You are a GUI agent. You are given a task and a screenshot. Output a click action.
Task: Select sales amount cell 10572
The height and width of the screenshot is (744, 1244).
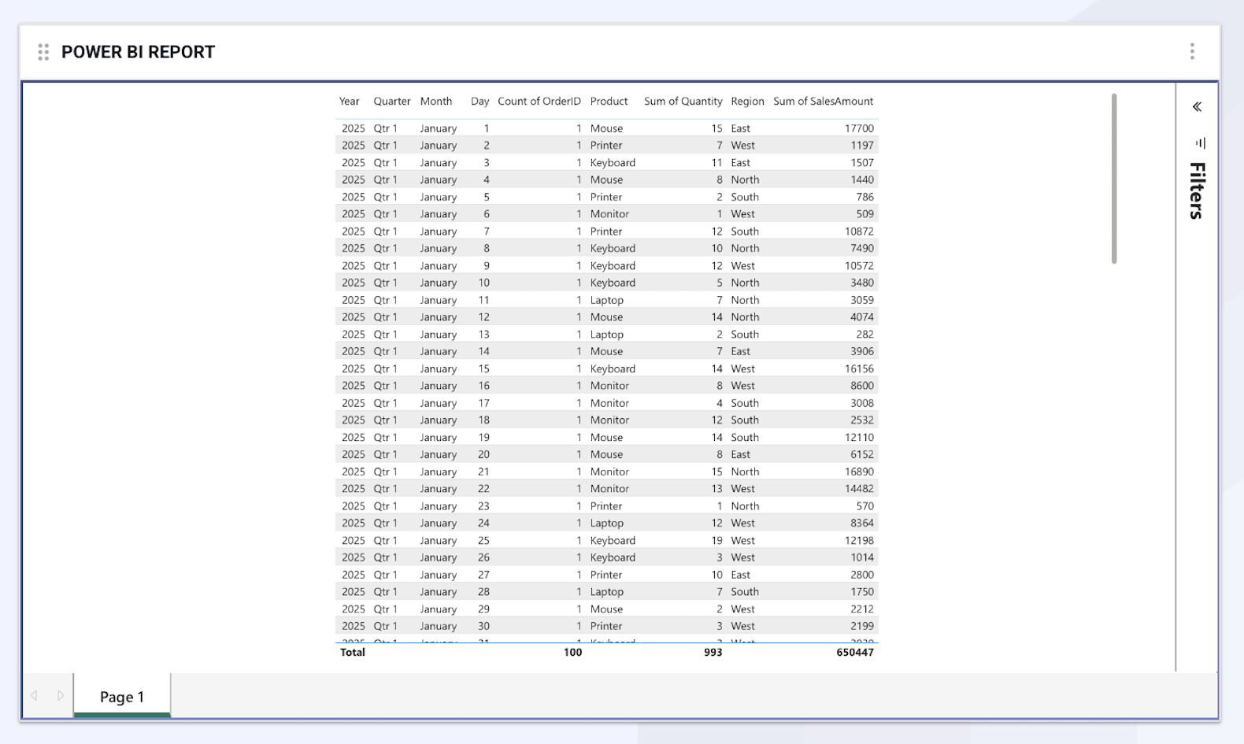pyautogui.click(x=859, y=266)
